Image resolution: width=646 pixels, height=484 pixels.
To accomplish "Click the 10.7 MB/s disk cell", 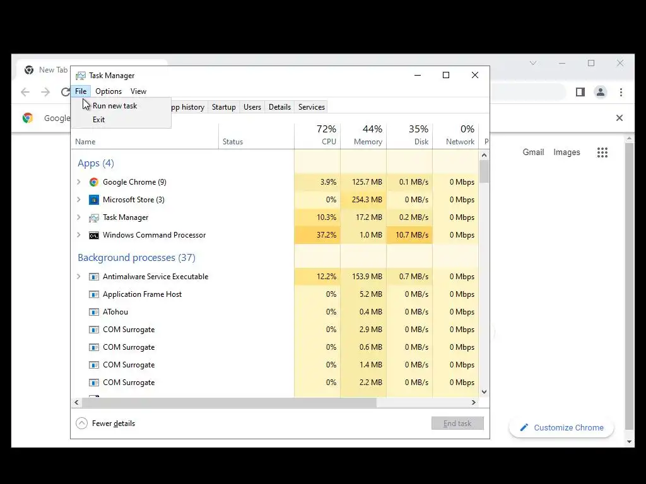I will click(x=409, y=235).
